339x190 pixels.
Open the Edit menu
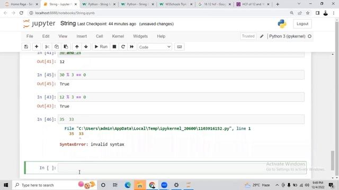tap(46, 36)
